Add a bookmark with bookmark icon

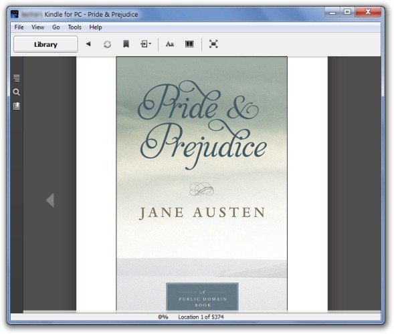pyautogui.click(x=126, y=44)
